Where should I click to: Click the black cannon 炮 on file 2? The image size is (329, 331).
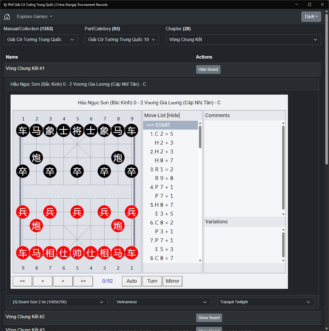(x=36, y=158)
